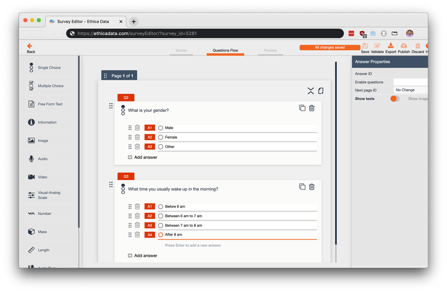The width and height of the screenshot is (447, 293).
Task: Click 'Add answer' under Q2
Action: tap(145, 157)
